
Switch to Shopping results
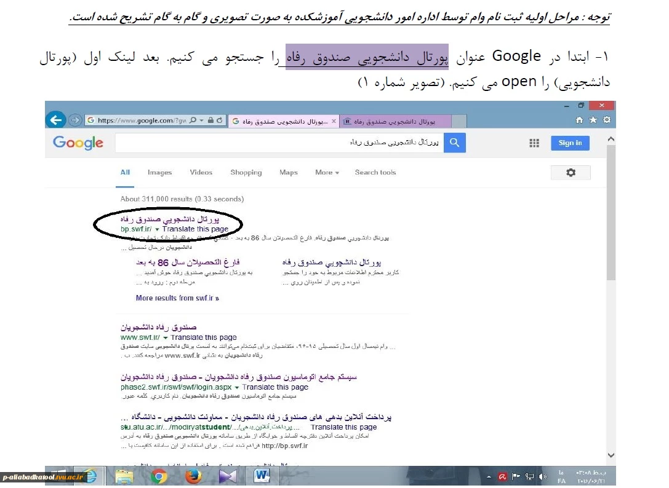pyautogui.click(x=246, y=173)
